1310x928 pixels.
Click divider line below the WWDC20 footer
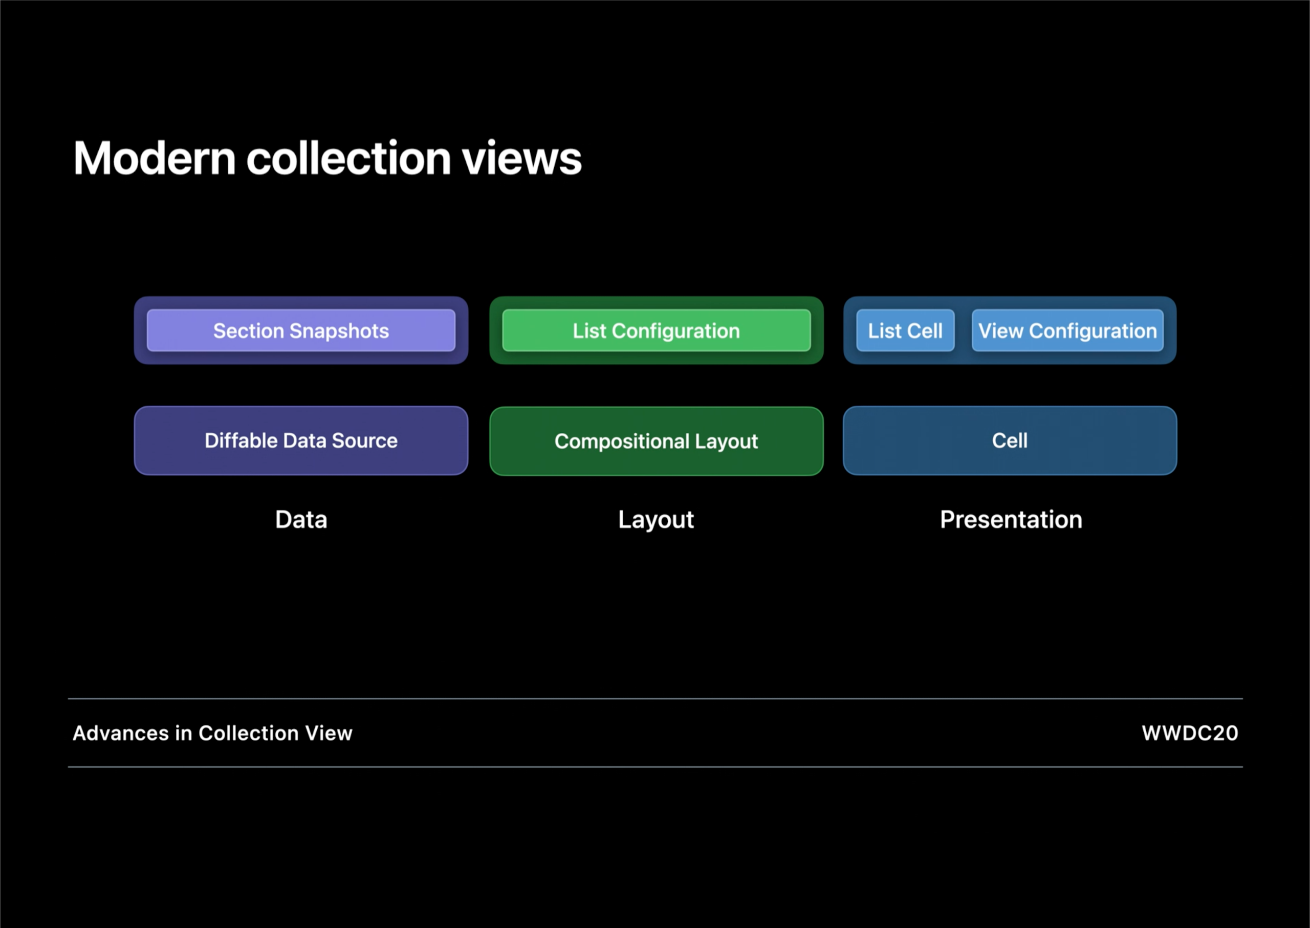point(655,767)
